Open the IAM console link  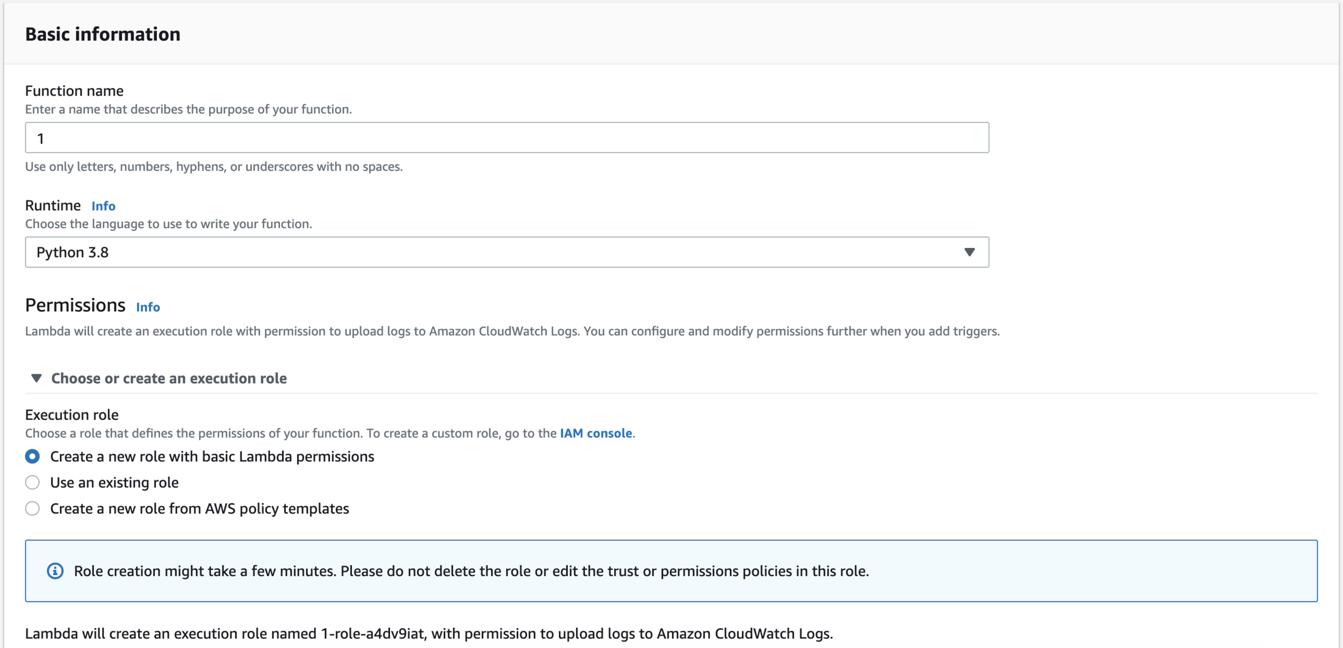point(596,433)
